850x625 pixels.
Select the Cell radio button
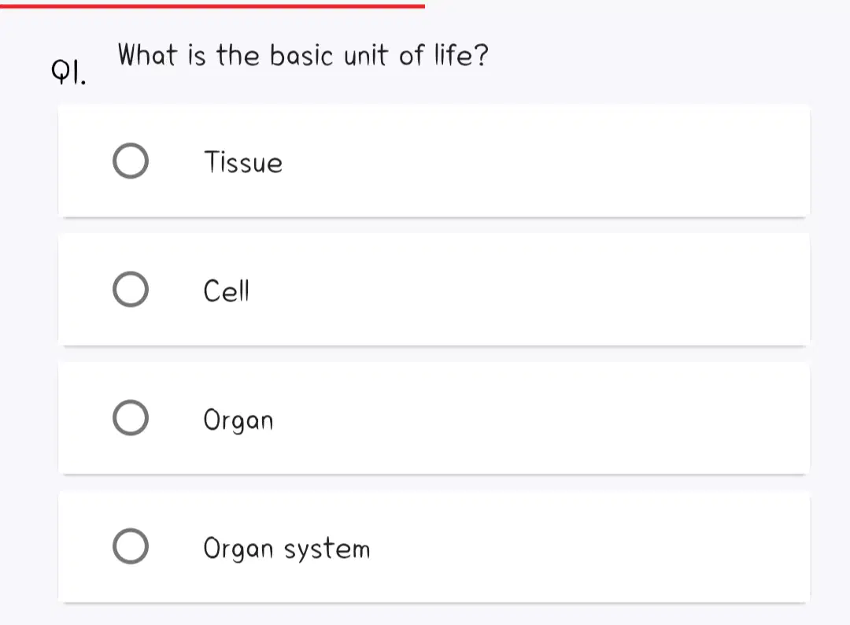[x=131, y=290]
